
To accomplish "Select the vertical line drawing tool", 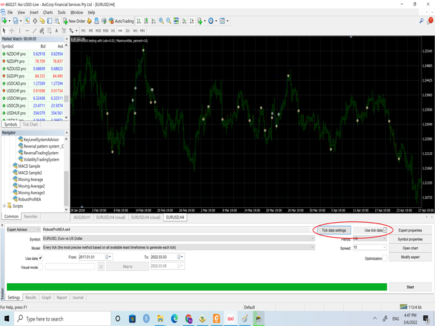I will click(20, 31).
